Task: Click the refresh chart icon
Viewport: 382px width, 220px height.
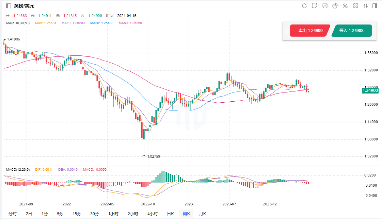Action: [304, 6]
